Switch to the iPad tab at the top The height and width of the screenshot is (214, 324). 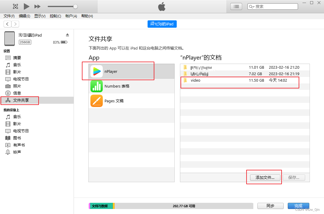[x=162, y=24]
